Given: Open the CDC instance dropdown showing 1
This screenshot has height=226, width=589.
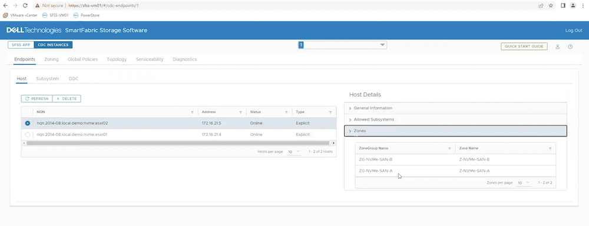Looking at the screenshot, I should coord(343,45).
